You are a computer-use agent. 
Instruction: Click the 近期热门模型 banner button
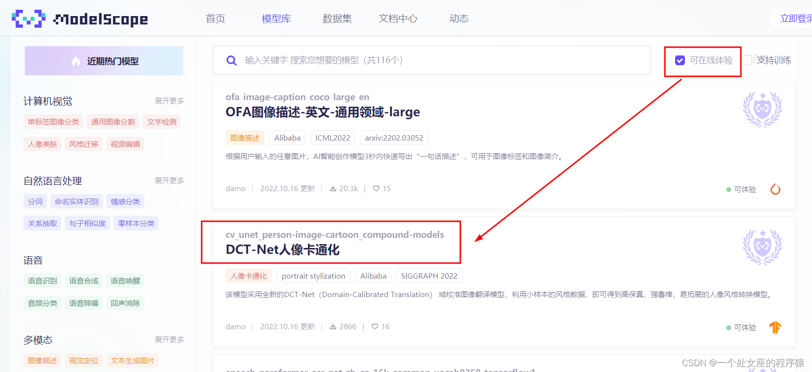104,61
